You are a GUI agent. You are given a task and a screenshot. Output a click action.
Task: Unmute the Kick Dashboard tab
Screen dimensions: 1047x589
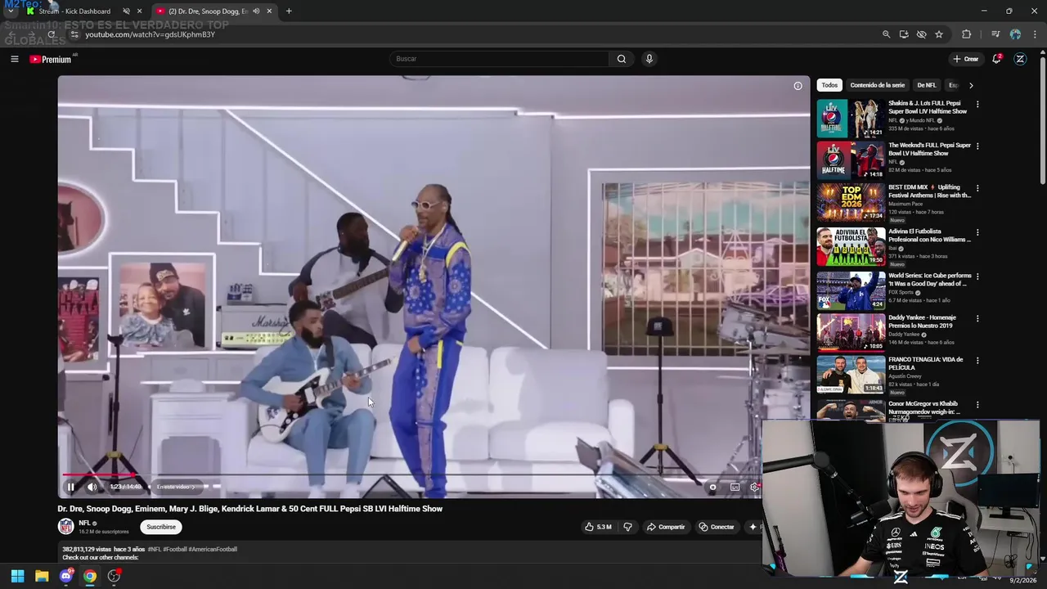click(x=126, y=11)
